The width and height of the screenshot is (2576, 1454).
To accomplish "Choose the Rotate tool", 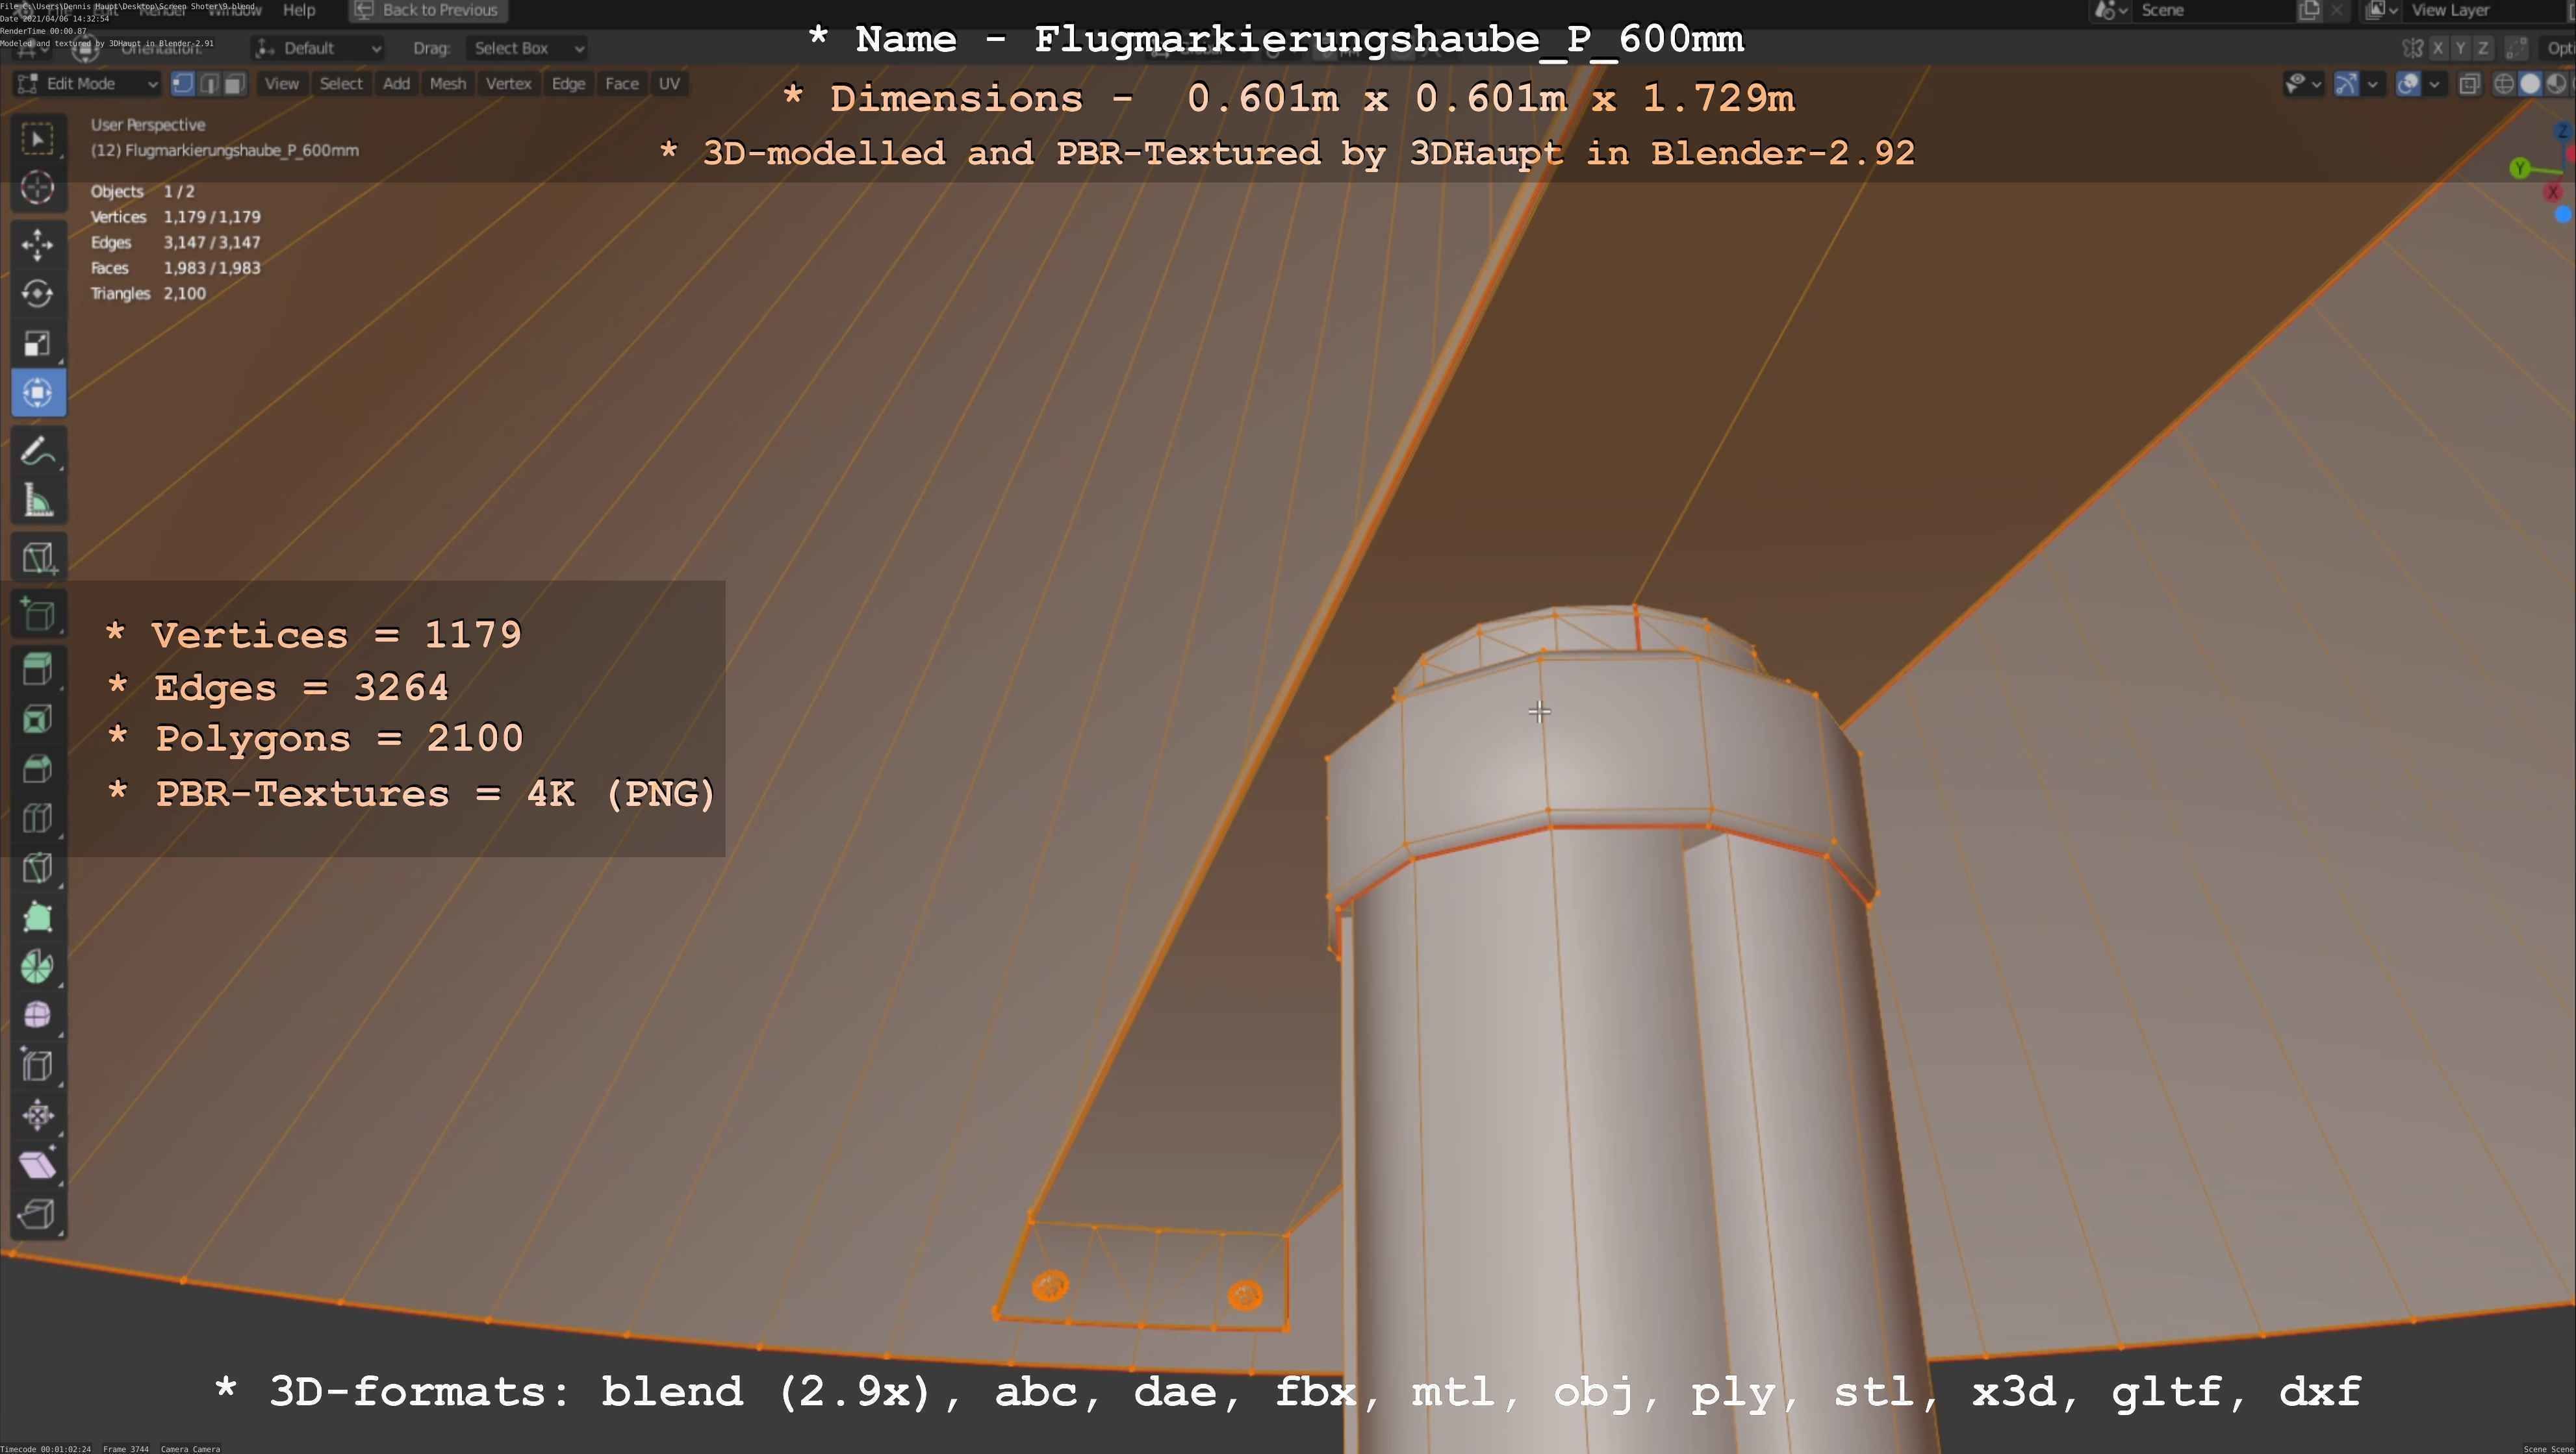I will tap(38, 294).
